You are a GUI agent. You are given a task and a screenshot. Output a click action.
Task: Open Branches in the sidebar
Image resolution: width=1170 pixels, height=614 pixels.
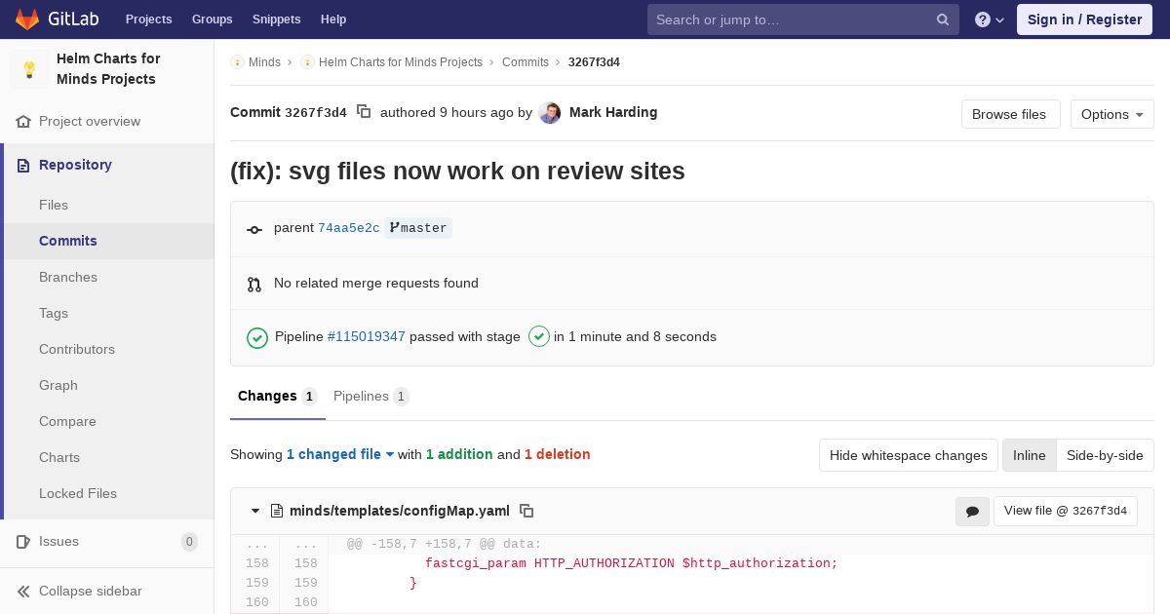pyautogui.click(x=68, y=277)
